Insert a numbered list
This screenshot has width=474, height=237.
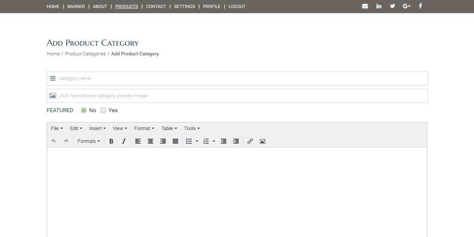[206, 141]
